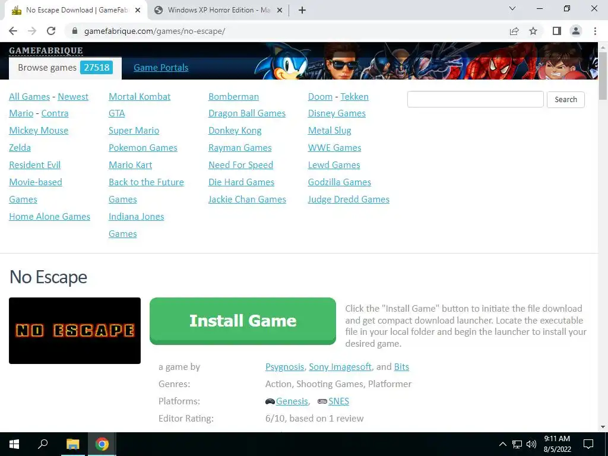Open the All Games link
Screen dimensions: 608x456
(30, 97)
